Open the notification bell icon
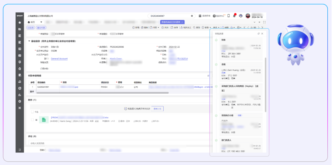332x165 pixels. [234, 16]
